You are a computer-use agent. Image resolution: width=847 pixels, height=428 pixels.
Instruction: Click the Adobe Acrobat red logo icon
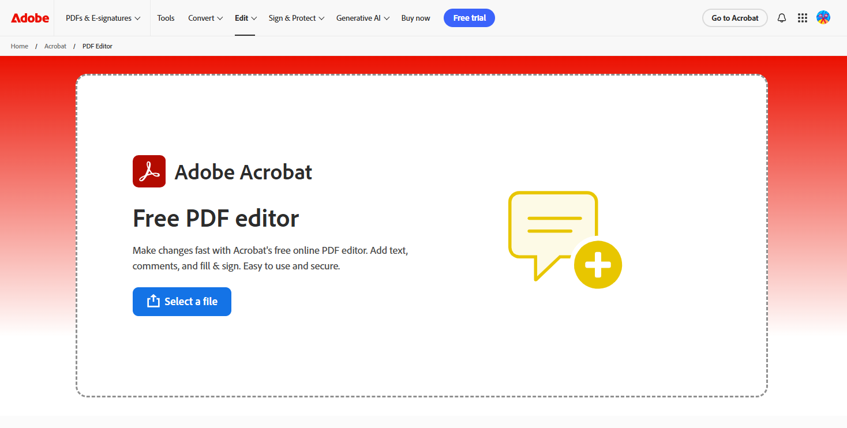[149, 171]
